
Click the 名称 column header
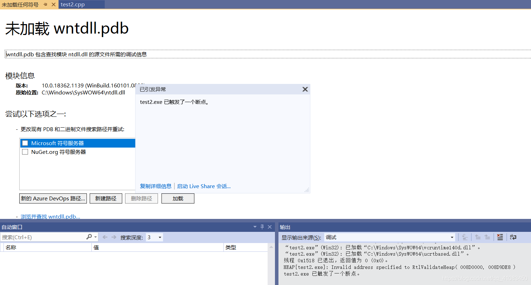pos(47,247)
